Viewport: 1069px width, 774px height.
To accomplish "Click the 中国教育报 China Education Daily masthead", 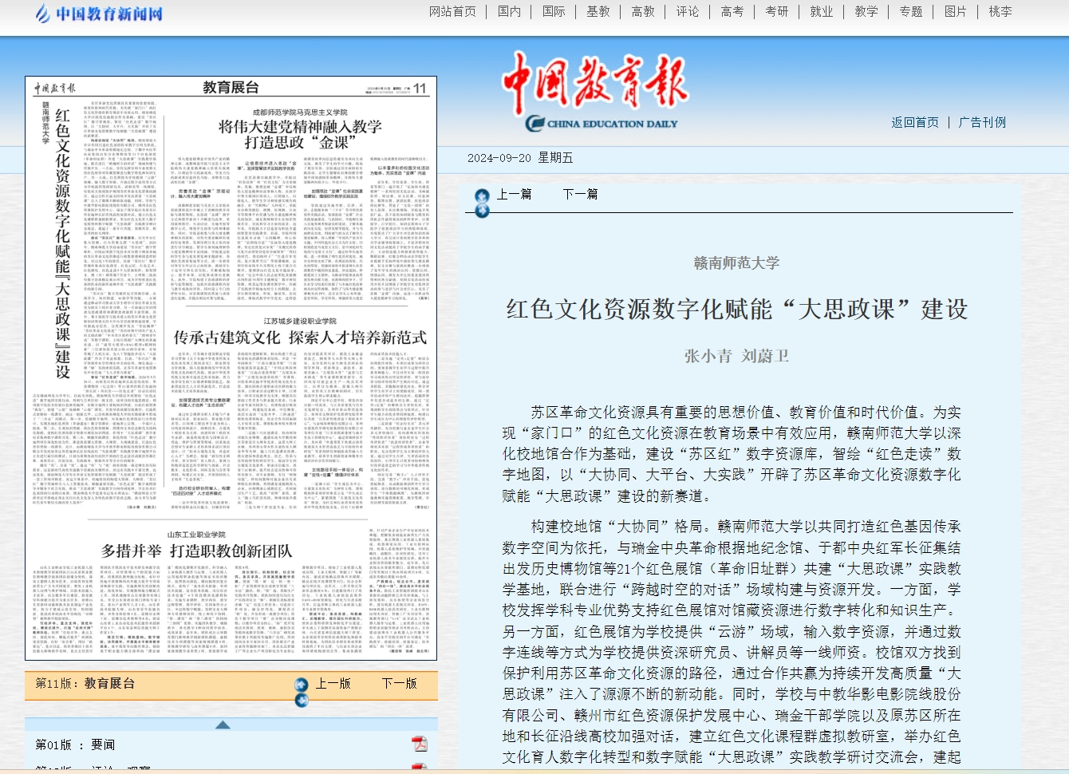I will (595, 92).
